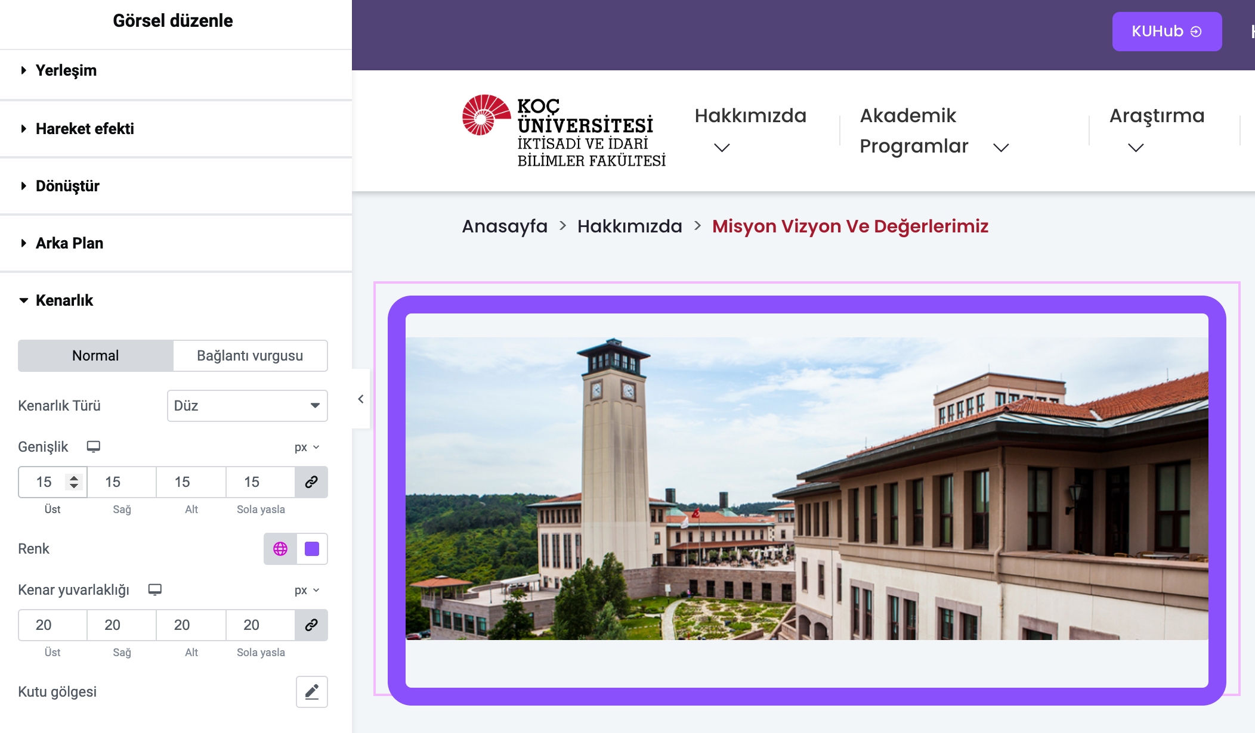The width and height of the screenshot is (1255, 733).
Task: Expand the Arka Plan section
Action: coord(69,244)
